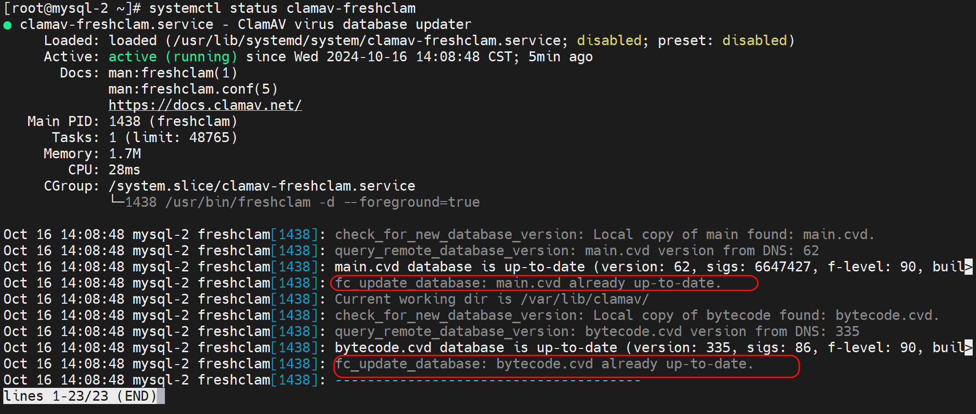Click the yellow "disabled" after "preset:"
Screen dimensions: 976x414
pos(754,40)
